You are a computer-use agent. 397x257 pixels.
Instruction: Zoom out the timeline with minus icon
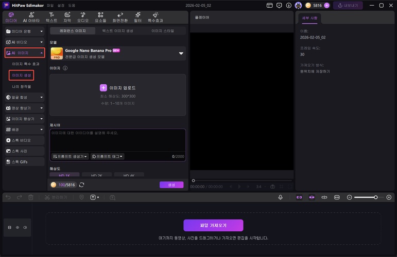350,197
